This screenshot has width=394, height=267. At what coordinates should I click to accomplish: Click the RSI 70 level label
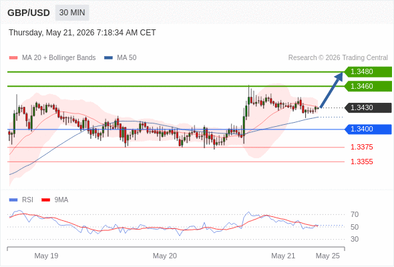pos(355,214)
